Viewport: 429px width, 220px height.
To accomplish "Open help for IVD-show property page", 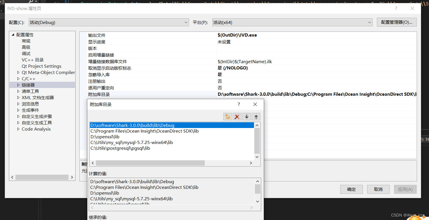I will [396, 8].
